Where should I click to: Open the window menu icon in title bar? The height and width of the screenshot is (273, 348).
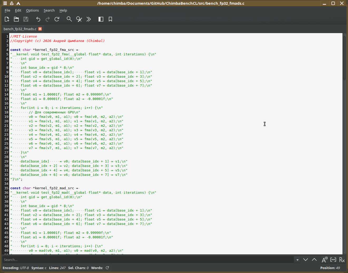coord(5,3)
